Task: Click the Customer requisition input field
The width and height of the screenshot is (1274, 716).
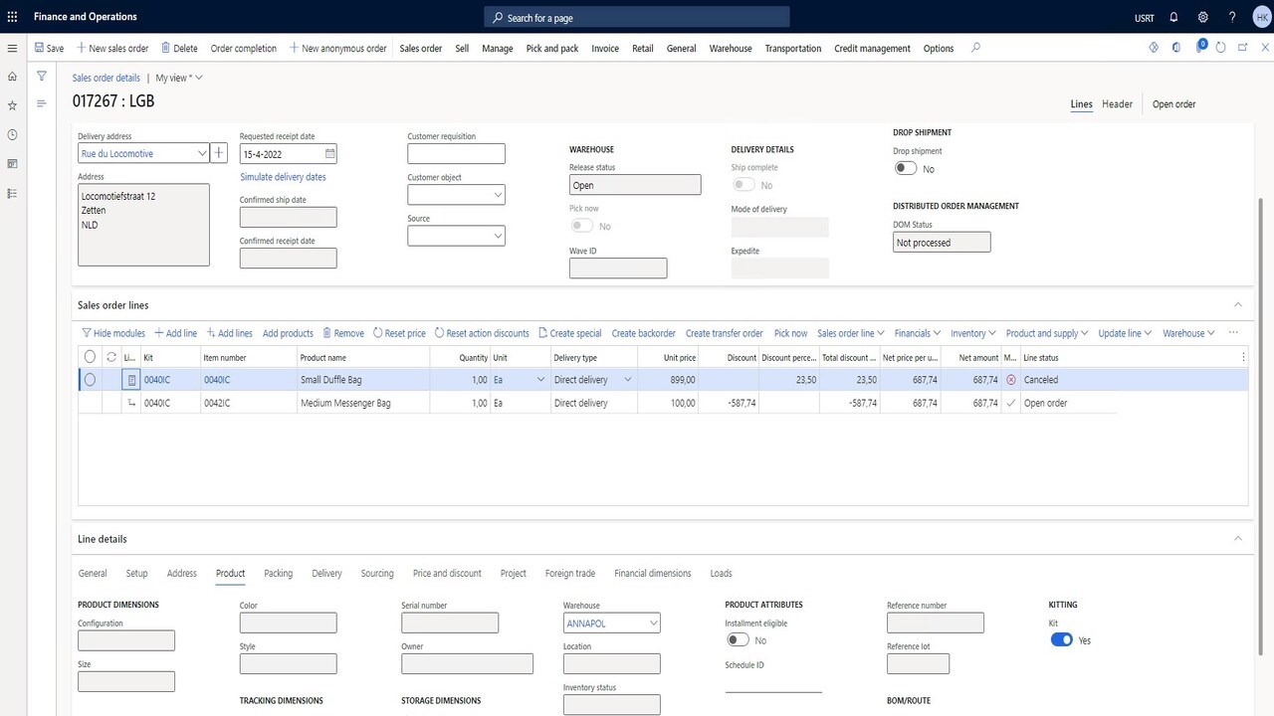Action: 456,153
